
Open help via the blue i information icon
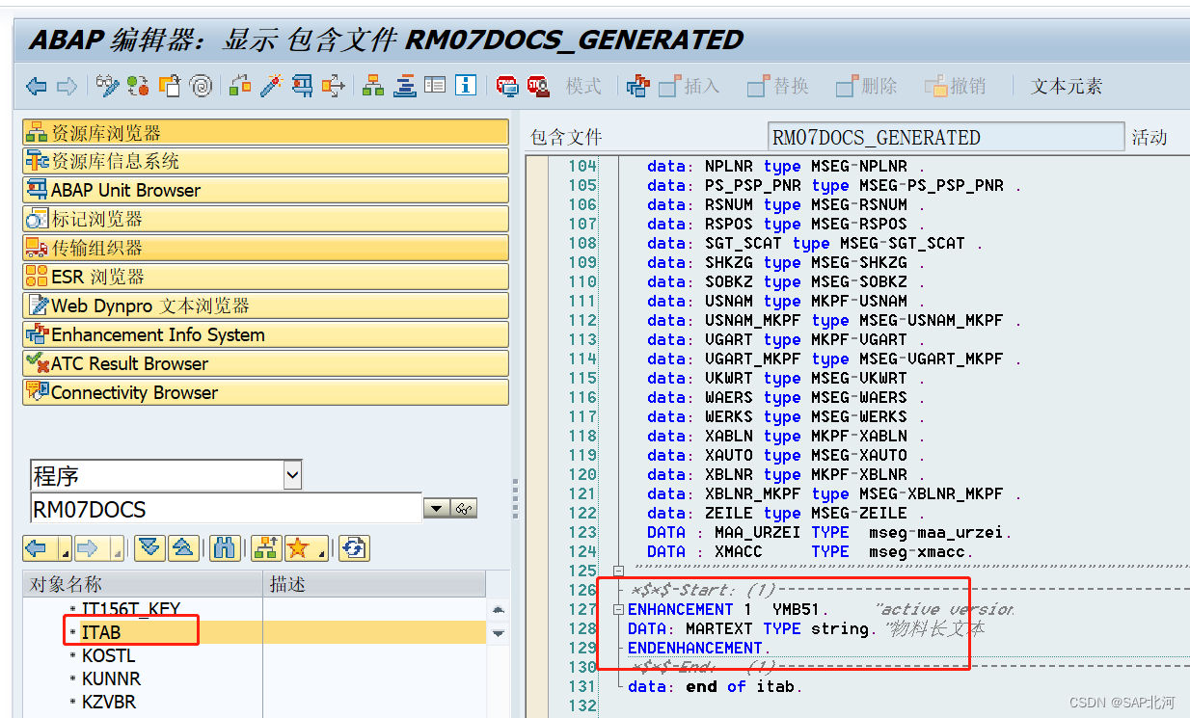(x=465, y=86)
